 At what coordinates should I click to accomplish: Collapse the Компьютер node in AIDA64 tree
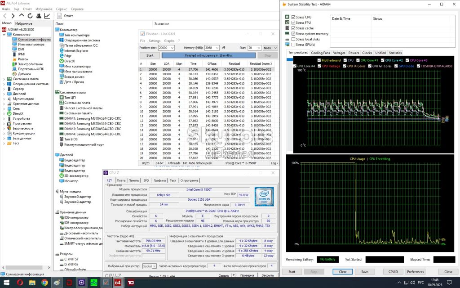click(4, 35)
